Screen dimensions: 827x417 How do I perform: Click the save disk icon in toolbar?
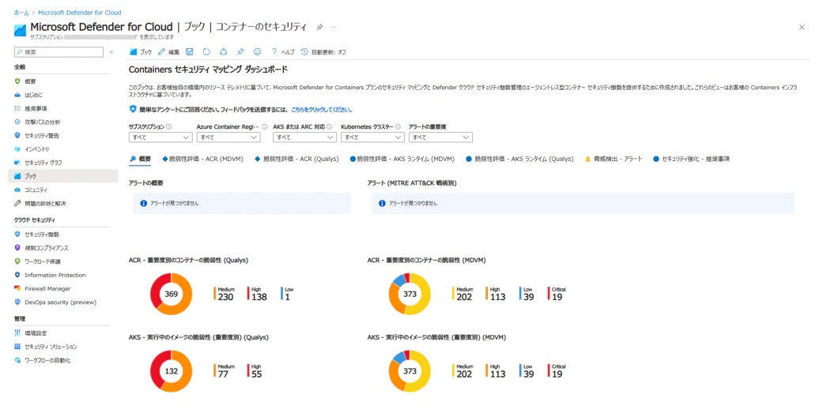(x=190, y=51)
